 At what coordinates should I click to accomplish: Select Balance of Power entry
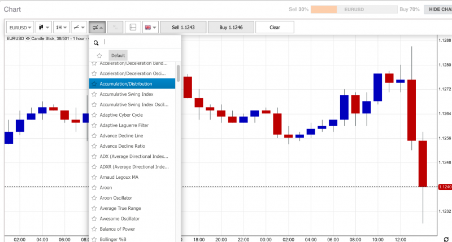[x=132, y=229]
